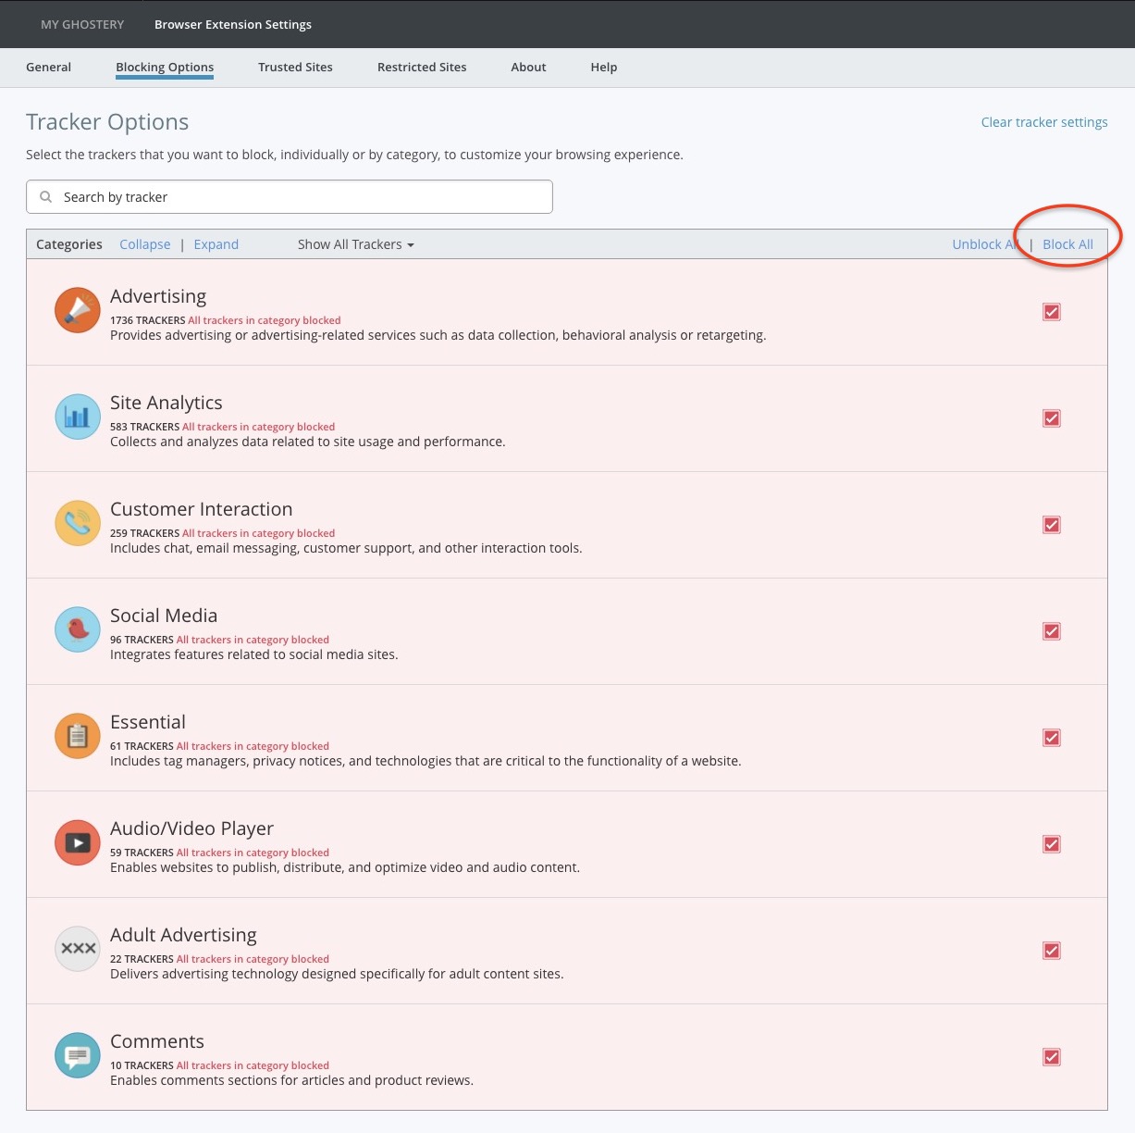Uncheck the Social Media block checkbox
This screenshot has width=1135, height=1133.
(1052, 631)
